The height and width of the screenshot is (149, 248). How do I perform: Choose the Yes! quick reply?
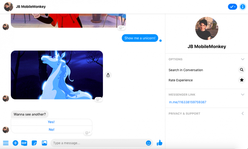pos(51,122)
